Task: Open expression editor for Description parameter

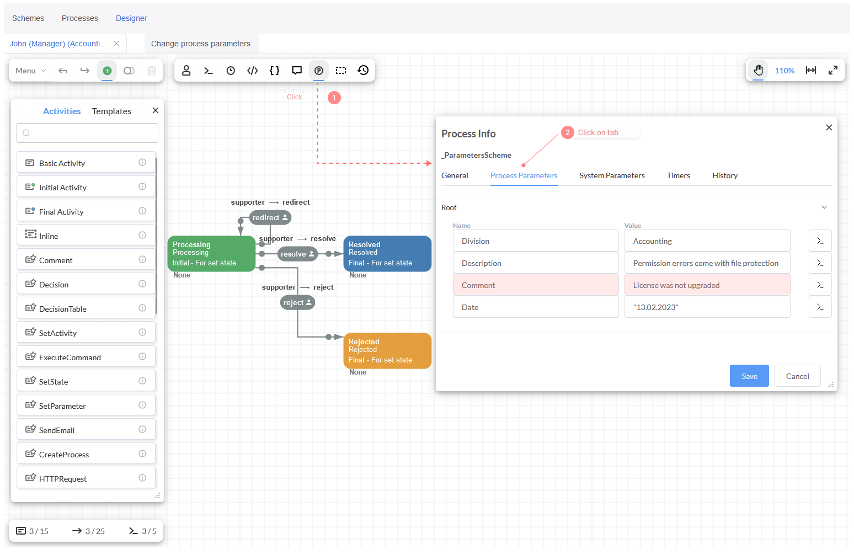Action: (820, 263)
